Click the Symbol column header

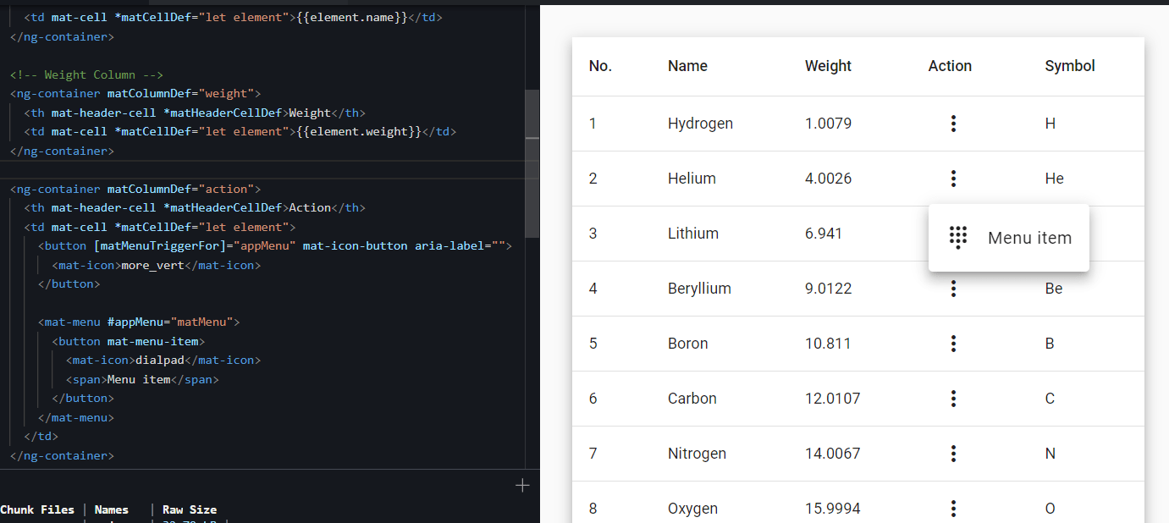1070,66
